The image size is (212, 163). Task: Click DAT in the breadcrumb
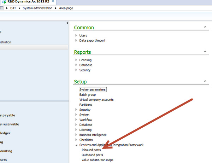tap(13, 8)
